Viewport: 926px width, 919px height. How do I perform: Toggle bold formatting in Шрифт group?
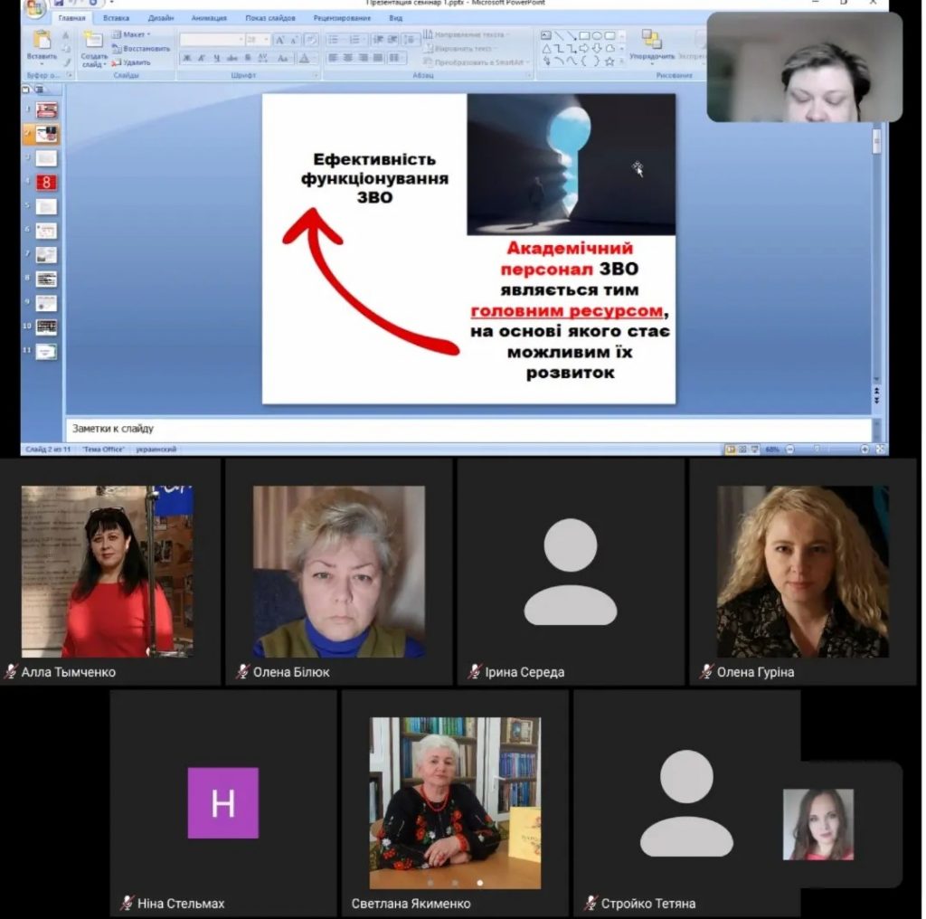click(187, 58)
